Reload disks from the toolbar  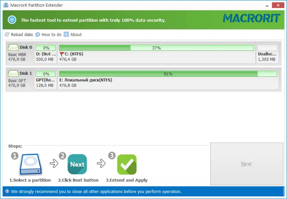[x=19, y=34]
